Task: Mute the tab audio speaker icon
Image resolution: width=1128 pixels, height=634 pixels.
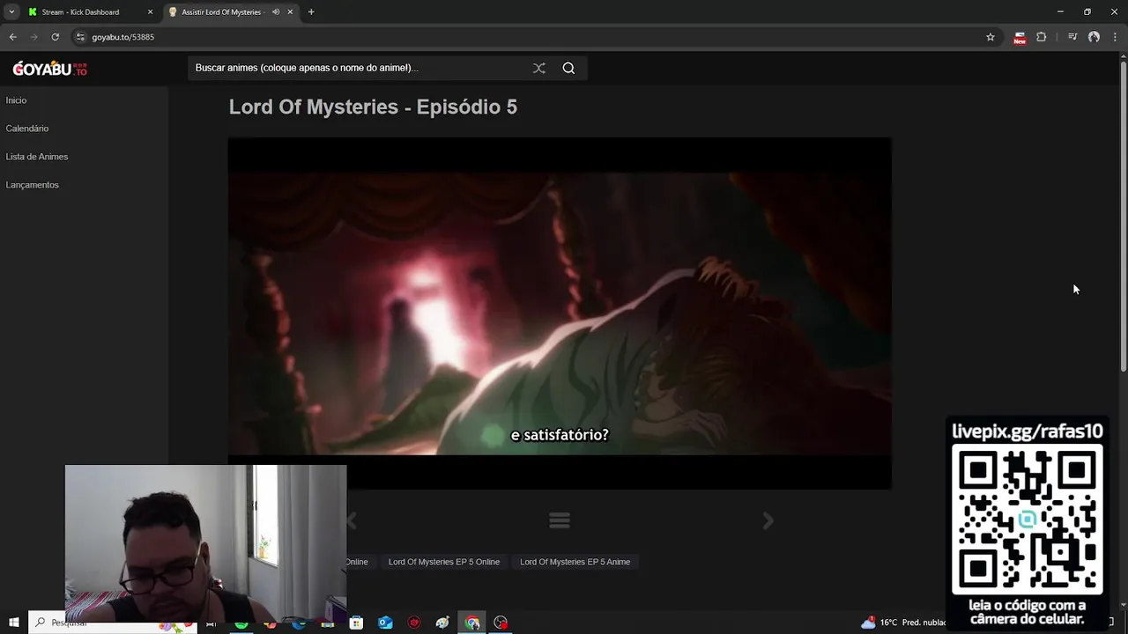Action: pyautogui.click(x=276, y=12)
